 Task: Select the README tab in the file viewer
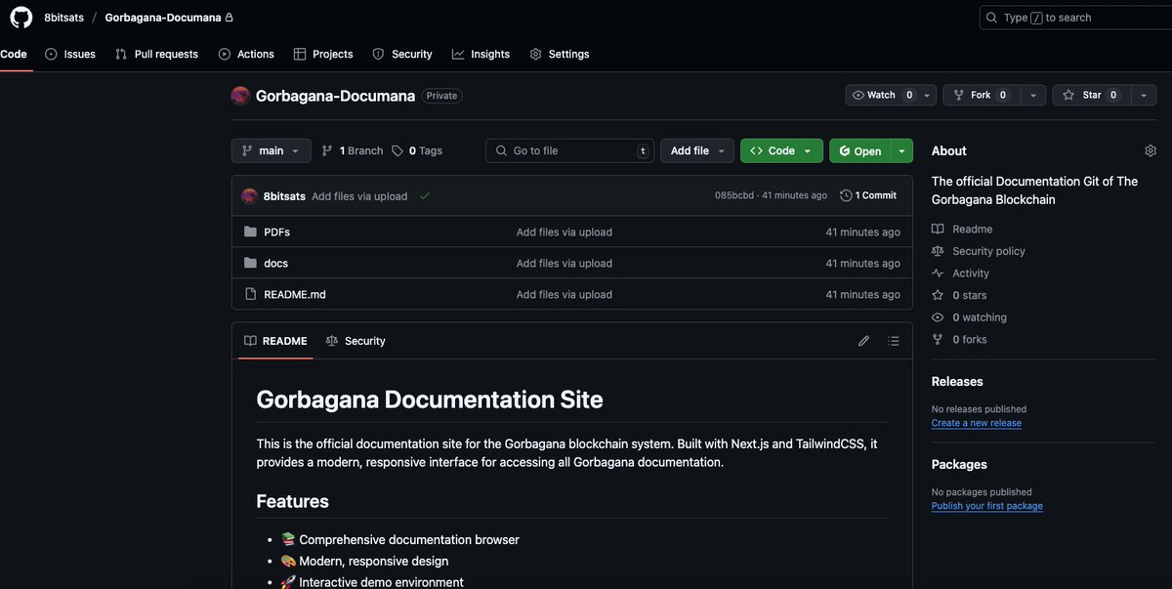[275, 341]
